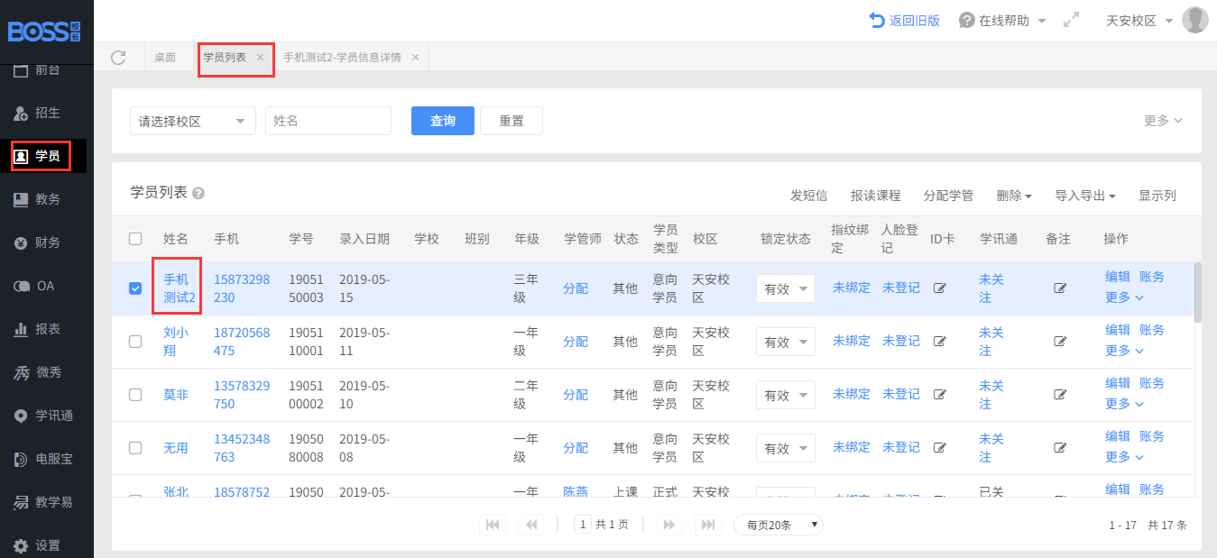Switch to the 桌面 tab
Viewport: 1217px width, 558px height.
tap(165, 57)
